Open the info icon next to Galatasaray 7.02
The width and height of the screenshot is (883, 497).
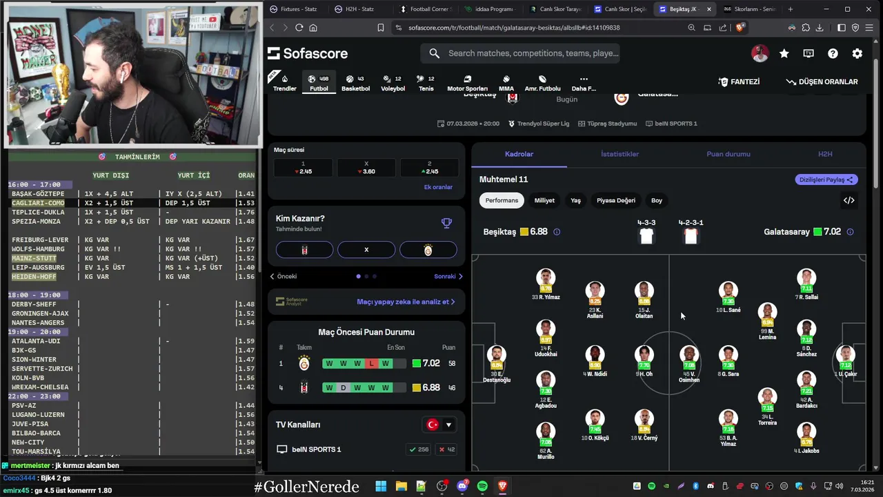[850, 232]
